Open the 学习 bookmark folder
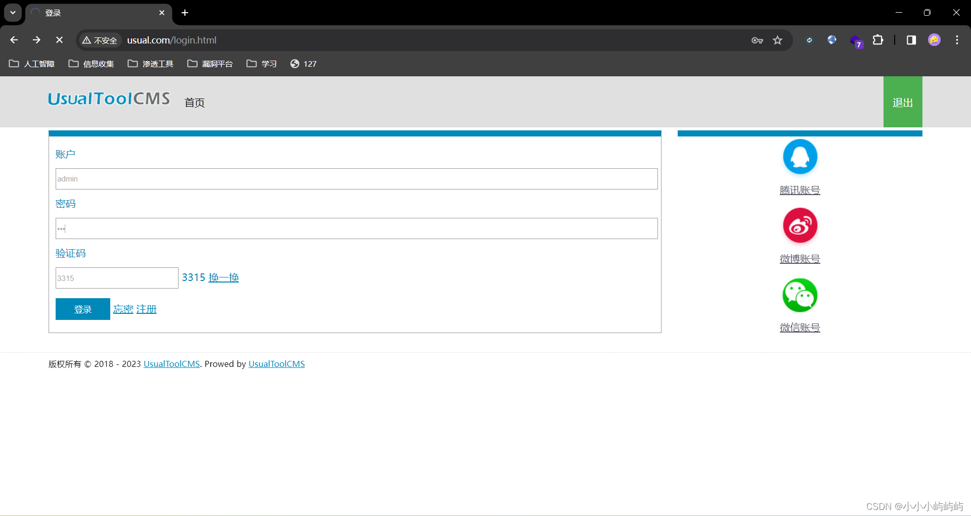Screen dimensions: 971x516 [261, 64]
